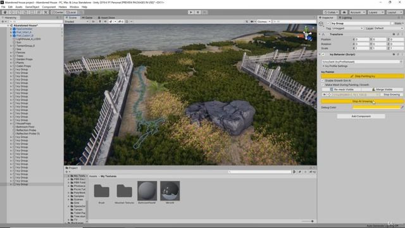Image resolution: width=405 pixels, height=228 pixels.
Task: Open the Layout dropdown
Action: tap(394, 12)
